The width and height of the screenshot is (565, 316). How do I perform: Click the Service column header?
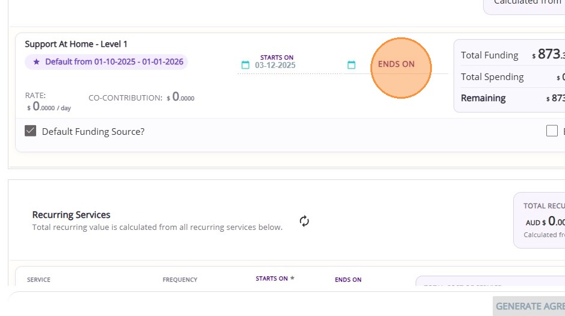coord(39,280)
